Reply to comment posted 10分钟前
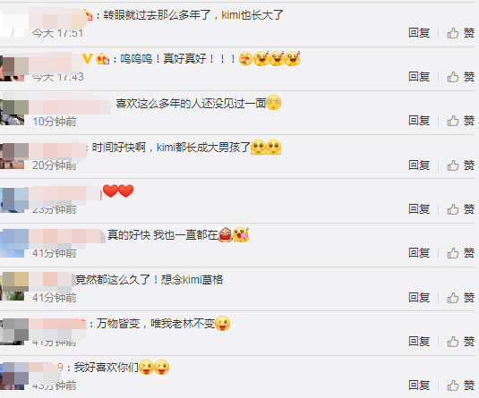Screen dimensions: 479x398 (x=419, y=121)
